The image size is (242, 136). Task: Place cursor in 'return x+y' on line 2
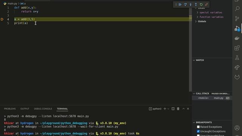point(29,12)
